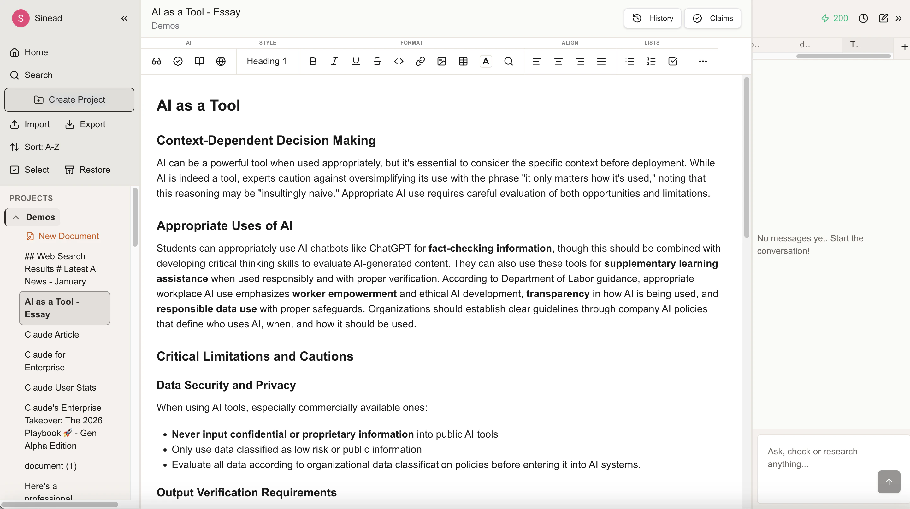Click the text color A swatch
Screen dimensions: 910x509
tap(486, 61)
